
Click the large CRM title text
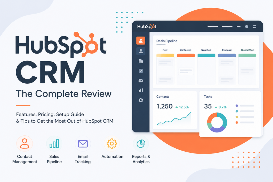pyautogui.click(x=50, y=72)
